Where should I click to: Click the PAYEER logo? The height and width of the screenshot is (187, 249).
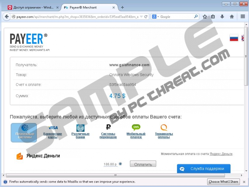coord(29,39)
